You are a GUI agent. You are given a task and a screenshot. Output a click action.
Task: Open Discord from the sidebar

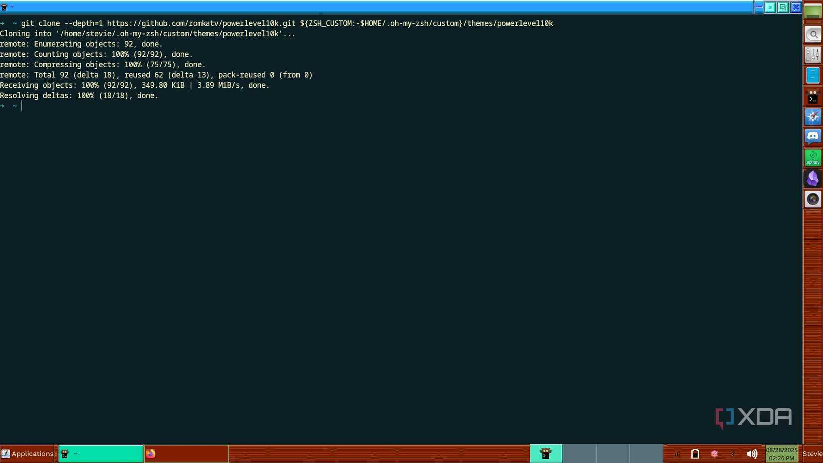point(812,137)
